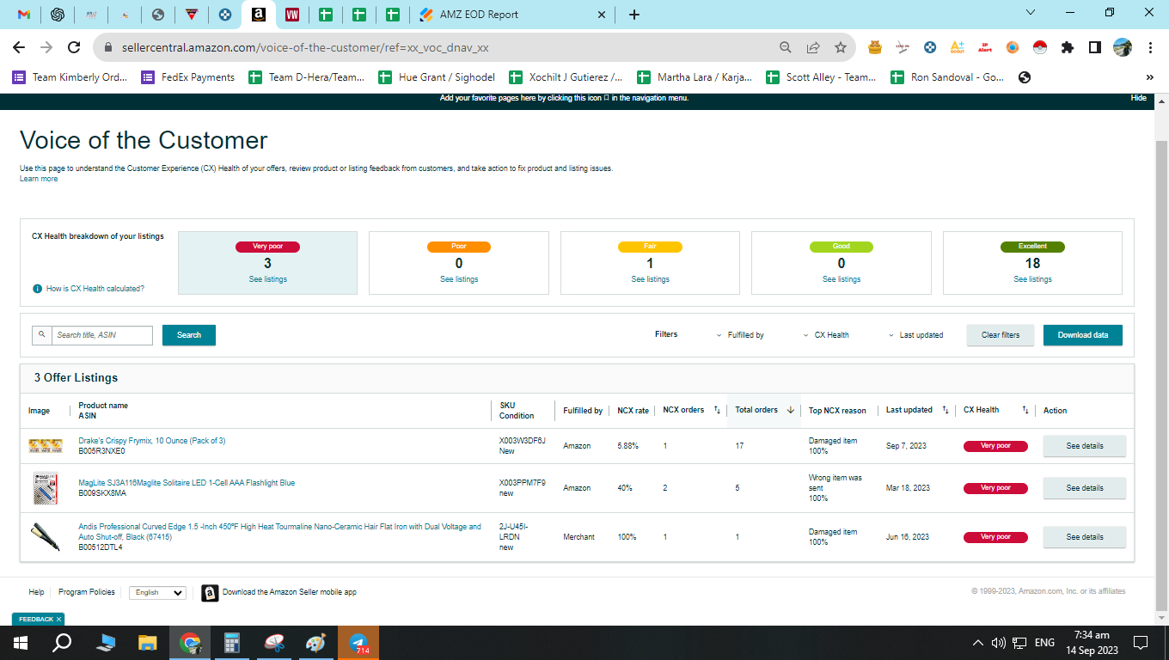Reload the Seller Central page
This screenshot has width=1169, height=660.
point(74,47)
